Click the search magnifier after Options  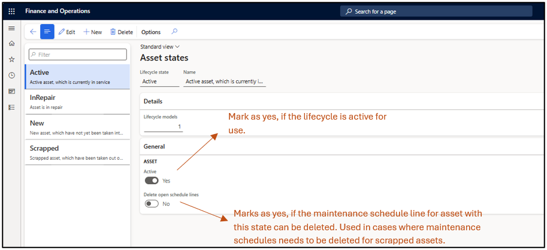point(174,32)
